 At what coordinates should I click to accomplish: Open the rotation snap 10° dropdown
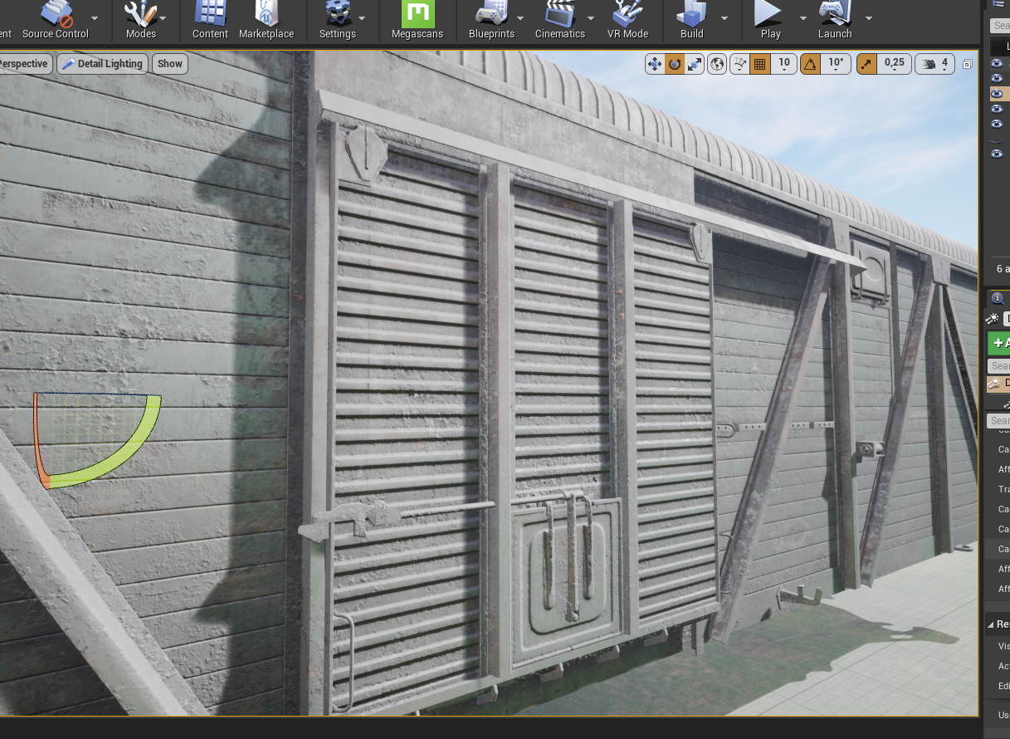click(836, 64)
